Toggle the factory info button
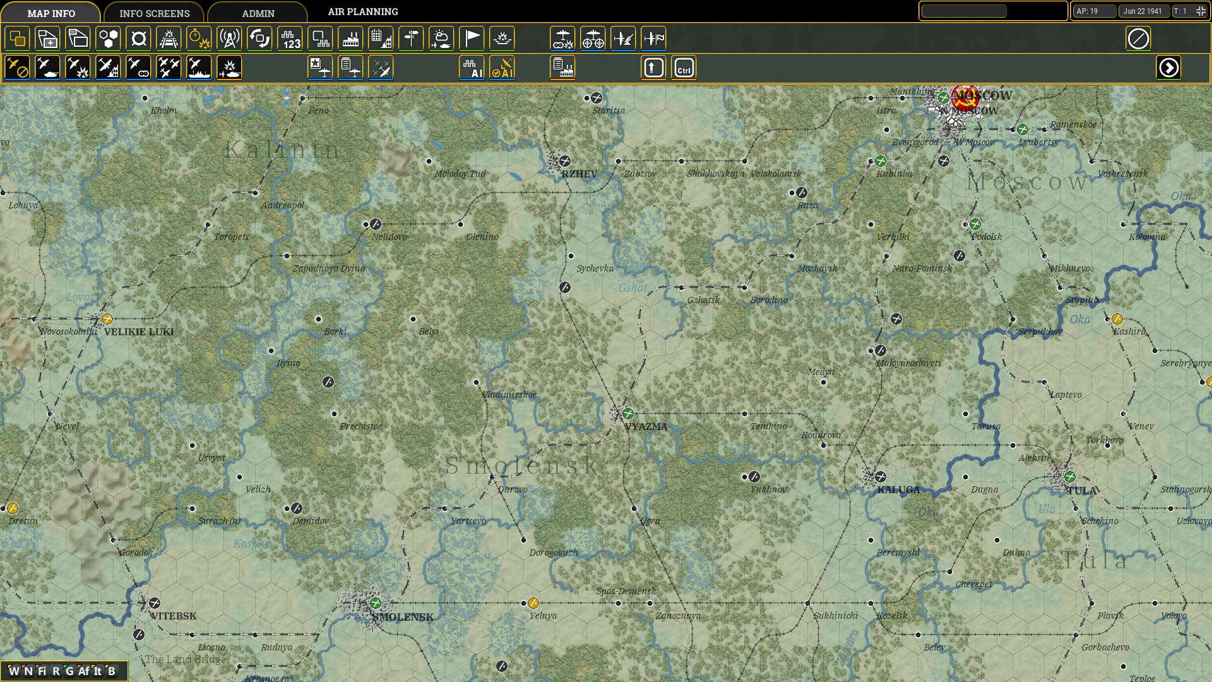The image size is (1212, 682). (350, 39)
